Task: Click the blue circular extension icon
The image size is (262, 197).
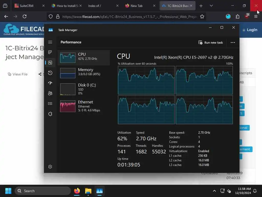Action: point(228,16)
